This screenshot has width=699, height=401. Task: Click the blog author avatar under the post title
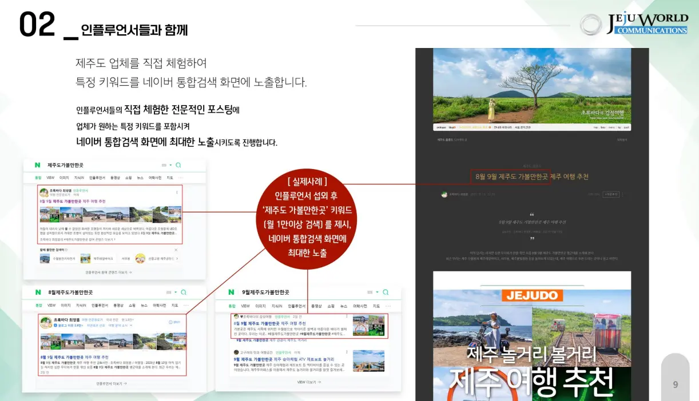pos(444,194)
